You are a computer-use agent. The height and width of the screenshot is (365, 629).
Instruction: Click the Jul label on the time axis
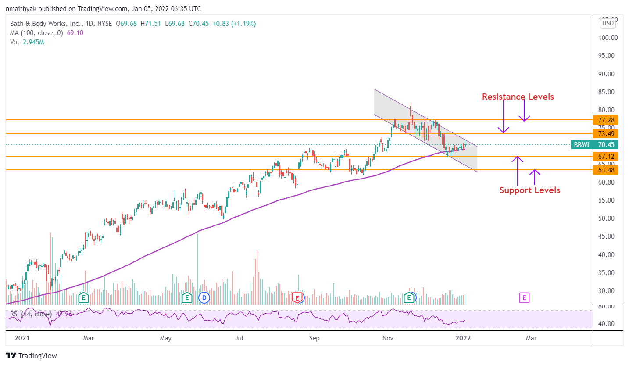pos(239,338)
